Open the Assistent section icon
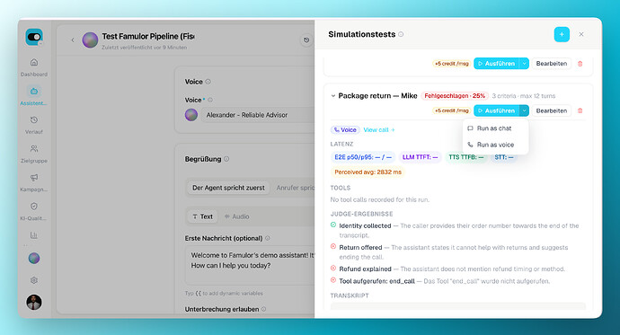The width and height of the screenshot is (620, 335). tap(34, 92)
